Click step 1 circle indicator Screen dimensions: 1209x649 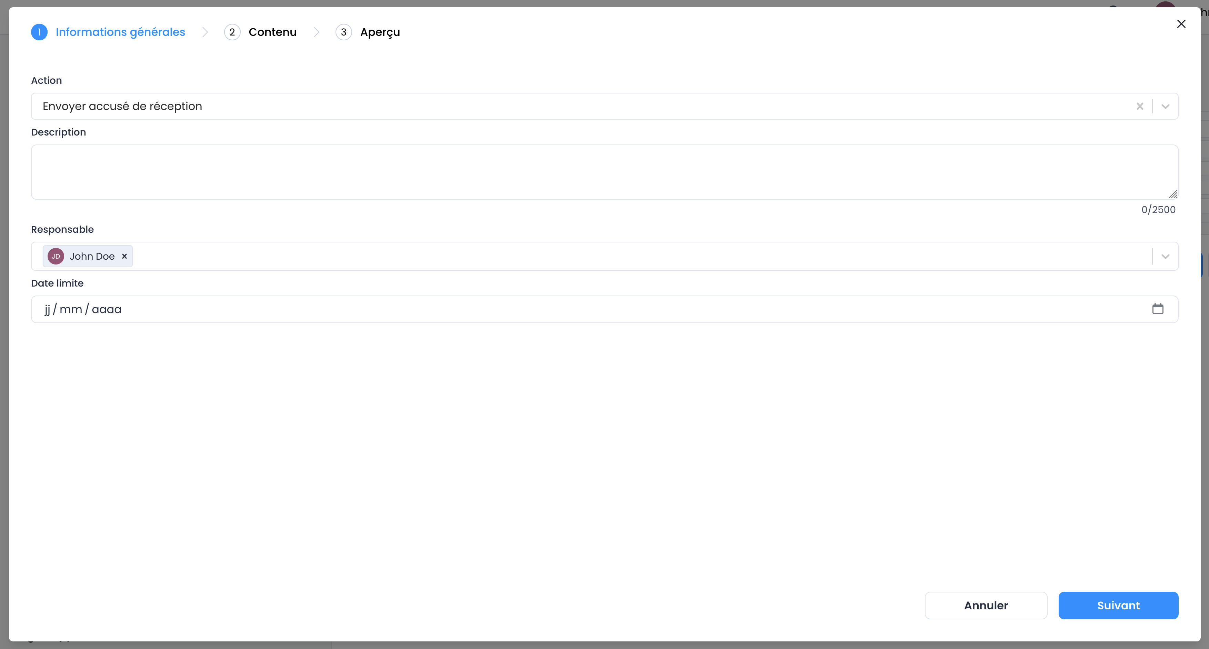(39, 32)
